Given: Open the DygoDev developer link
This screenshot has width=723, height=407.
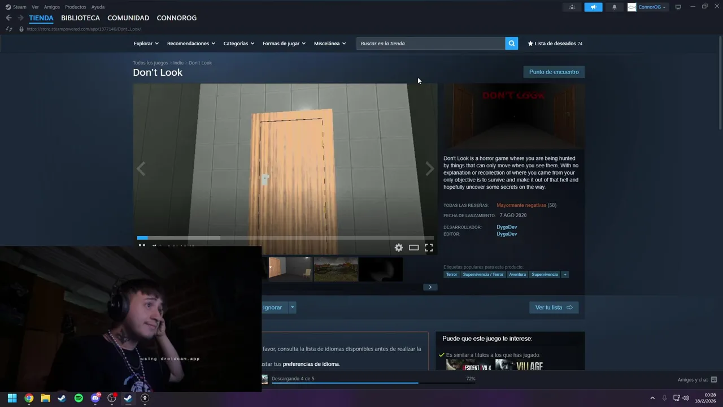Looking at the screenshot, I should coord(507,227).
